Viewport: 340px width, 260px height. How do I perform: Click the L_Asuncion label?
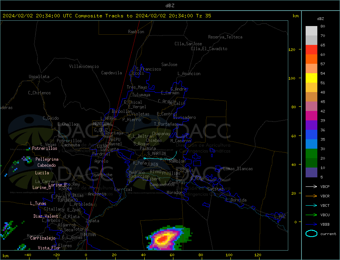(189, 74)
